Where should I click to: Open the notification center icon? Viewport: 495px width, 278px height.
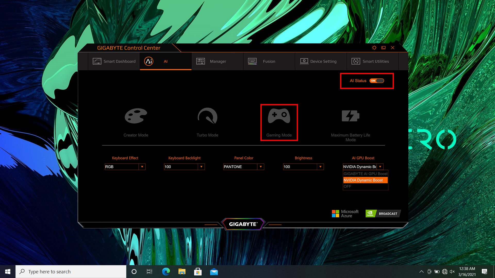tap(484, 272)
